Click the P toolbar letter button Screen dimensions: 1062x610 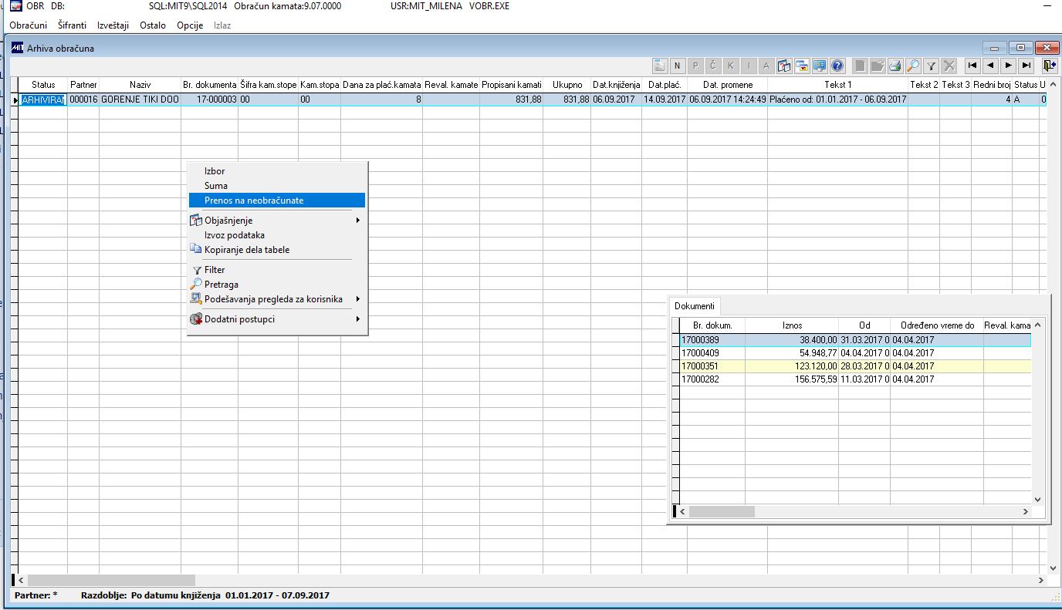[x=695, y=66]
